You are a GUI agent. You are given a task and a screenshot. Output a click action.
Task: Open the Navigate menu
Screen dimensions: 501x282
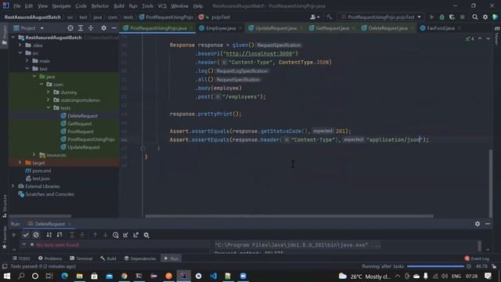(61, 6)
